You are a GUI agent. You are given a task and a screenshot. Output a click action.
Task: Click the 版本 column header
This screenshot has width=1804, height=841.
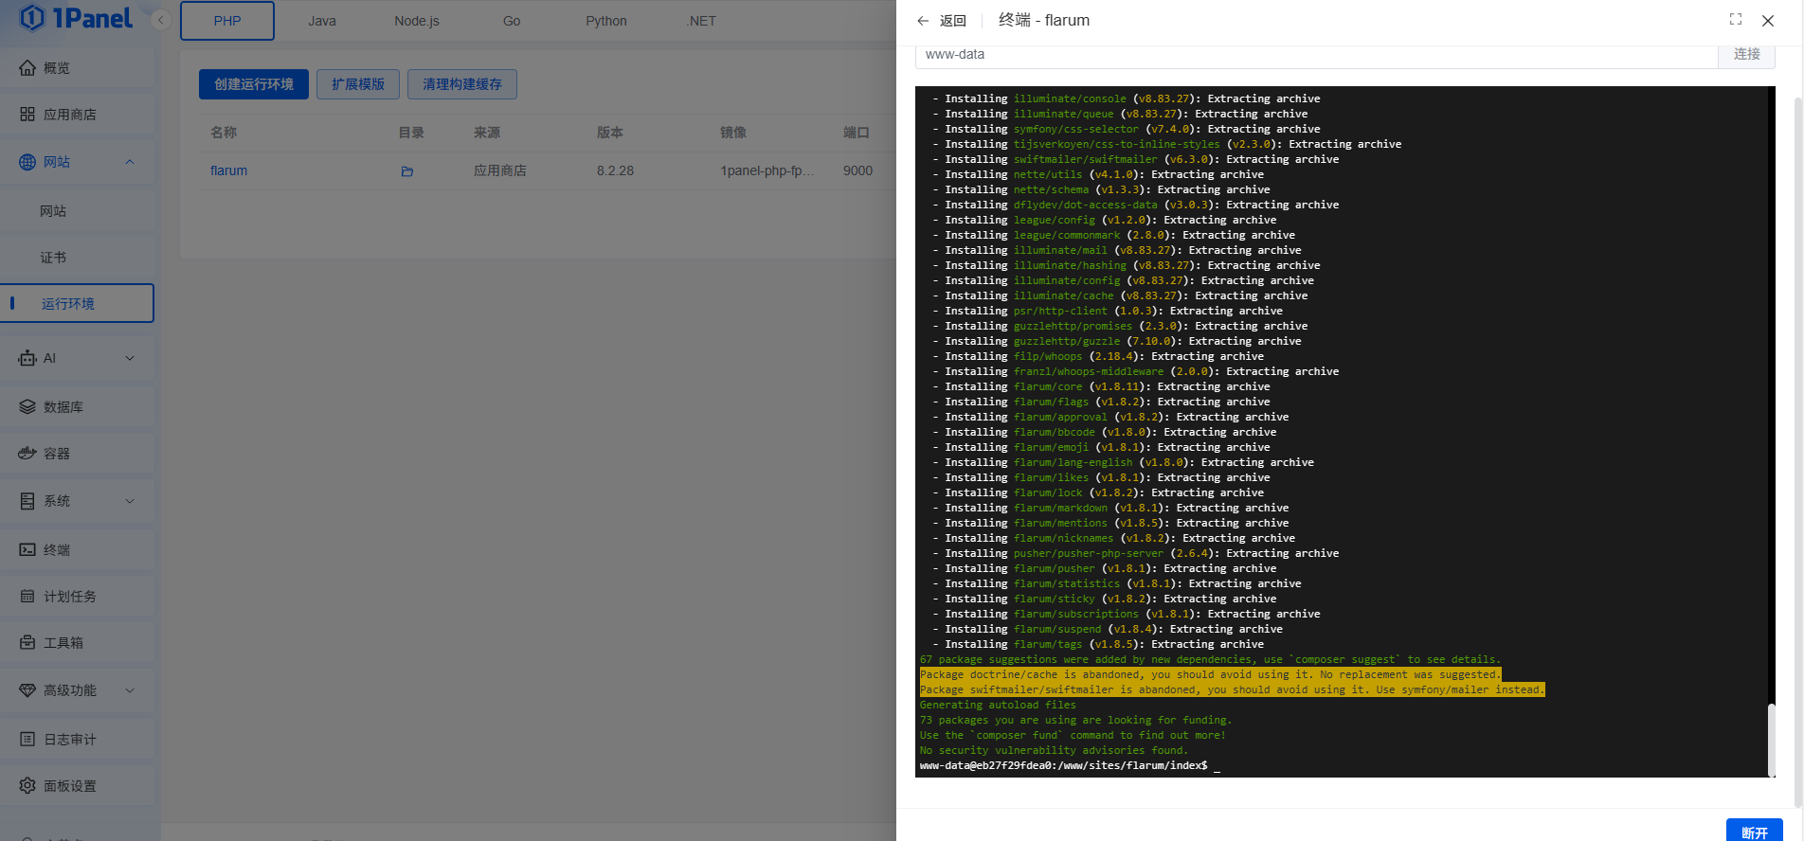coord(610,133)
